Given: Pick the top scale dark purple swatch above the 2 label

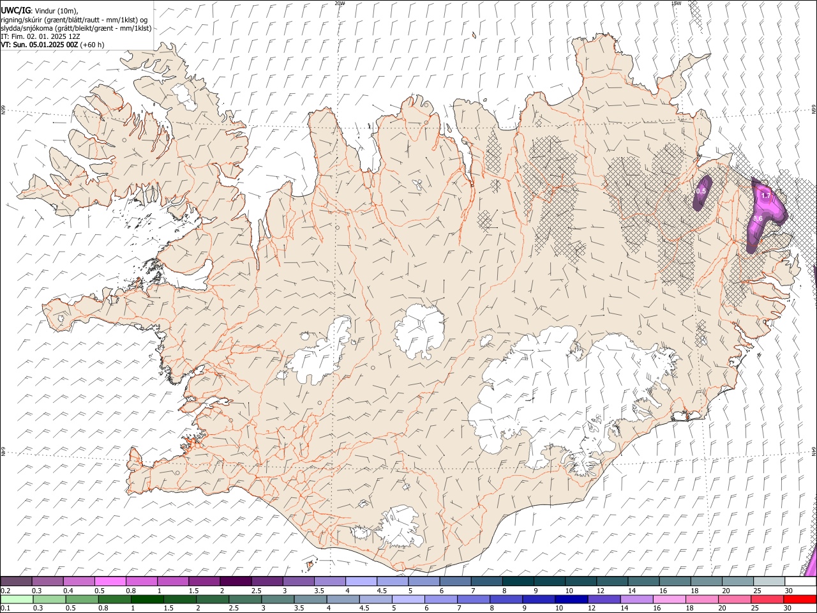Looking at the screenshot, I should pyautogui.click(x=236, y=582).
